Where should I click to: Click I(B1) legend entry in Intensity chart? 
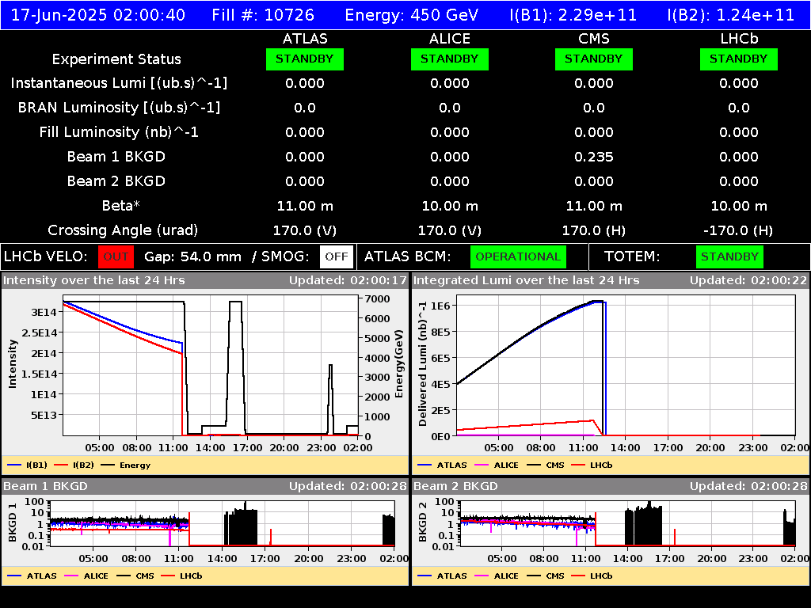[x=28, y=465]
